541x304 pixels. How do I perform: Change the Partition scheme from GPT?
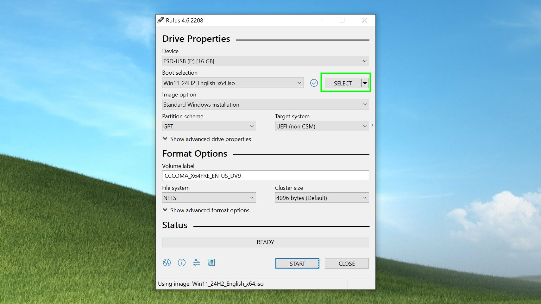click(209, 126)
